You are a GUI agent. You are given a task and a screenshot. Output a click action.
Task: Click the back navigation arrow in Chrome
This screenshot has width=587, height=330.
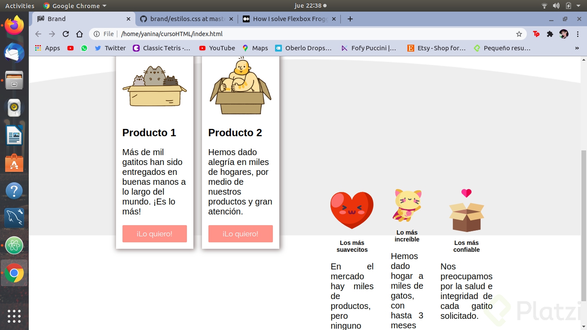tap(38, 34)
